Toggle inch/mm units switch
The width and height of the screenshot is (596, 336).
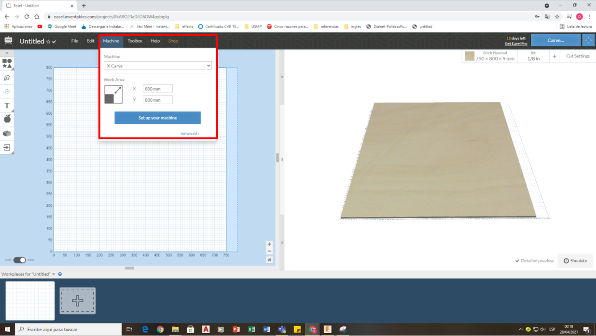(20, 260)
